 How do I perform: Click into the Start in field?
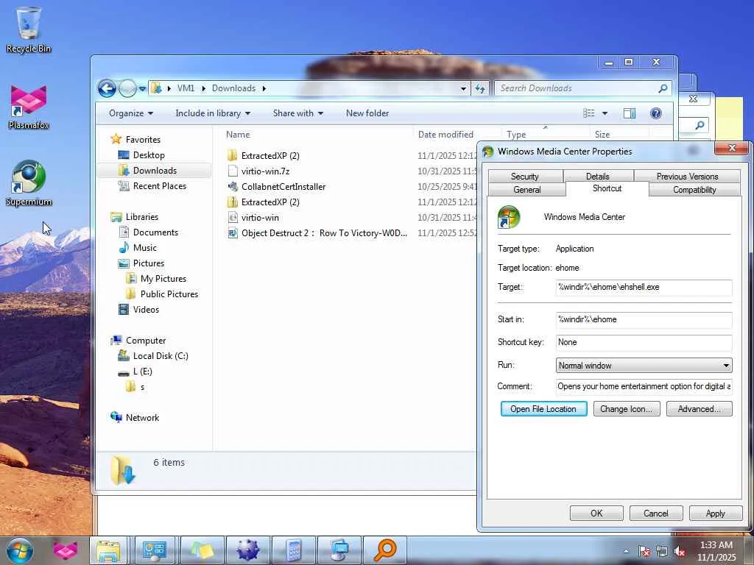click(x=644, y=319)
